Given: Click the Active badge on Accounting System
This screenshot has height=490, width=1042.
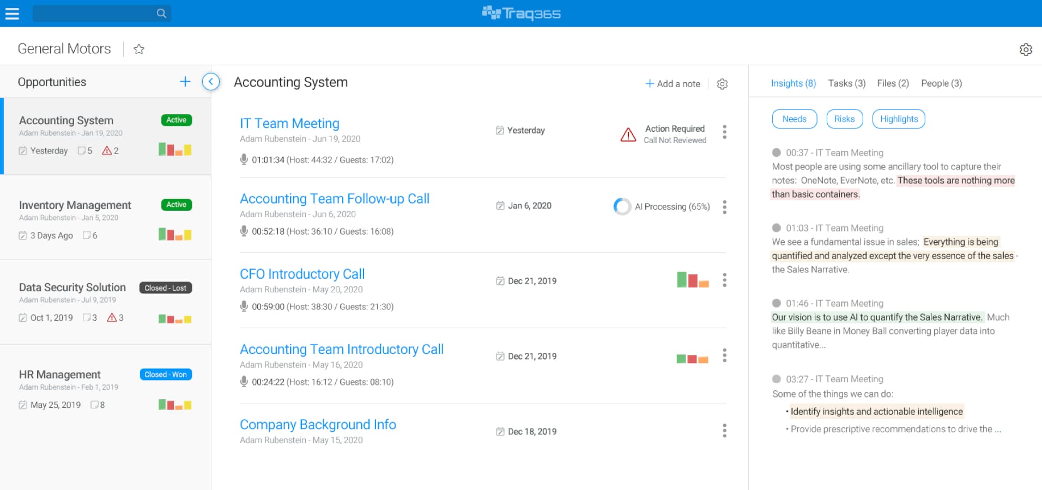Looking at the screenshot, I should (x=177, y=120).
